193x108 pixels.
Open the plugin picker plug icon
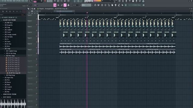pyautogui.click(x=115, y=5)
